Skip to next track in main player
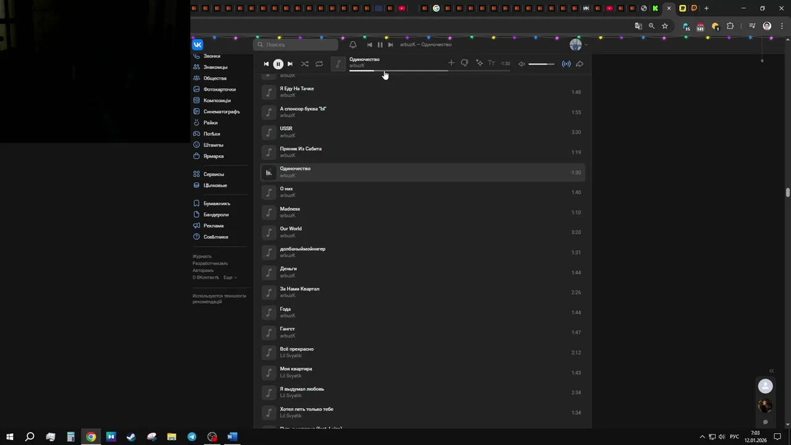Viewport: 791px width, 445px height. [290, 64]
